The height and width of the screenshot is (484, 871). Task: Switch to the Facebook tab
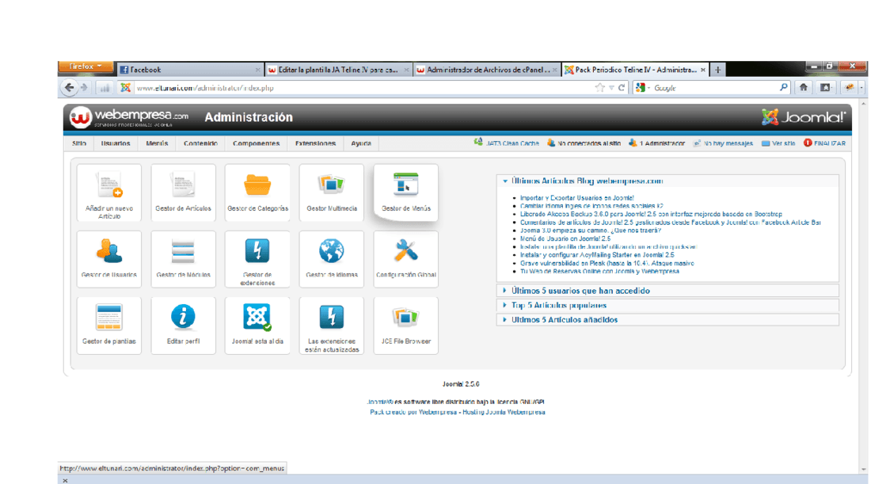click(189, 70)
